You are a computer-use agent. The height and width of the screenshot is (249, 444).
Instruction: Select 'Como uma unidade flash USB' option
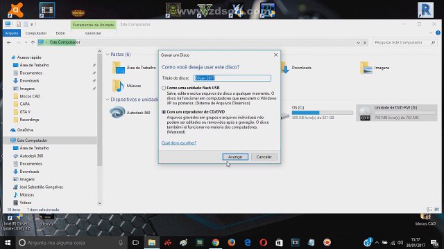[164, 88]
